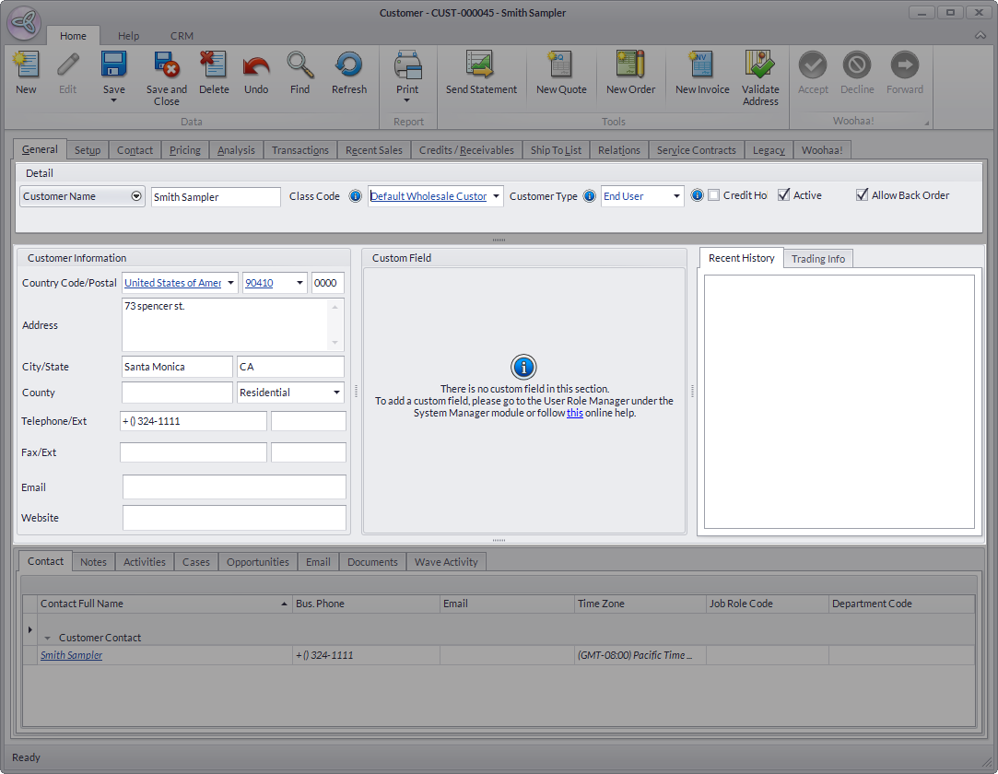Expand the Class Code dropdown
Image resolution: width=998 pixels, height=774 pixels.
point(497,196)
